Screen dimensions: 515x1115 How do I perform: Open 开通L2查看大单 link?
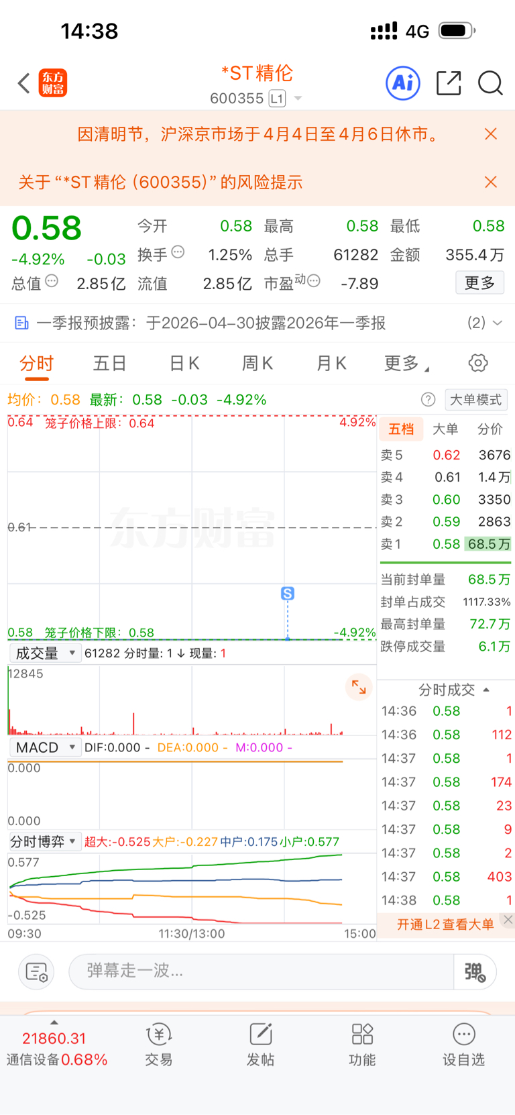445,924
